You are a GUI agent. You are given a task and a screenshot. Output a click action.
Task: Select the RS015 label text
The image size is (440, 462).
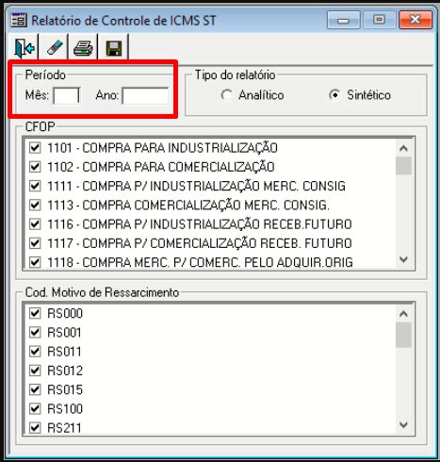65,390
